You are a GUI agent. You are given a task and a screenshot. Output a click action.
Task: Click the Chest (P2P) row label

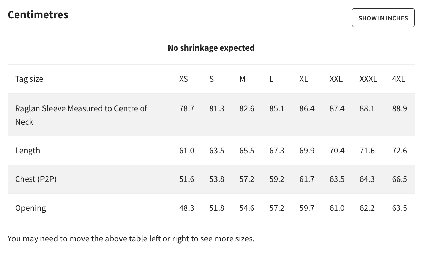point(36,179)
